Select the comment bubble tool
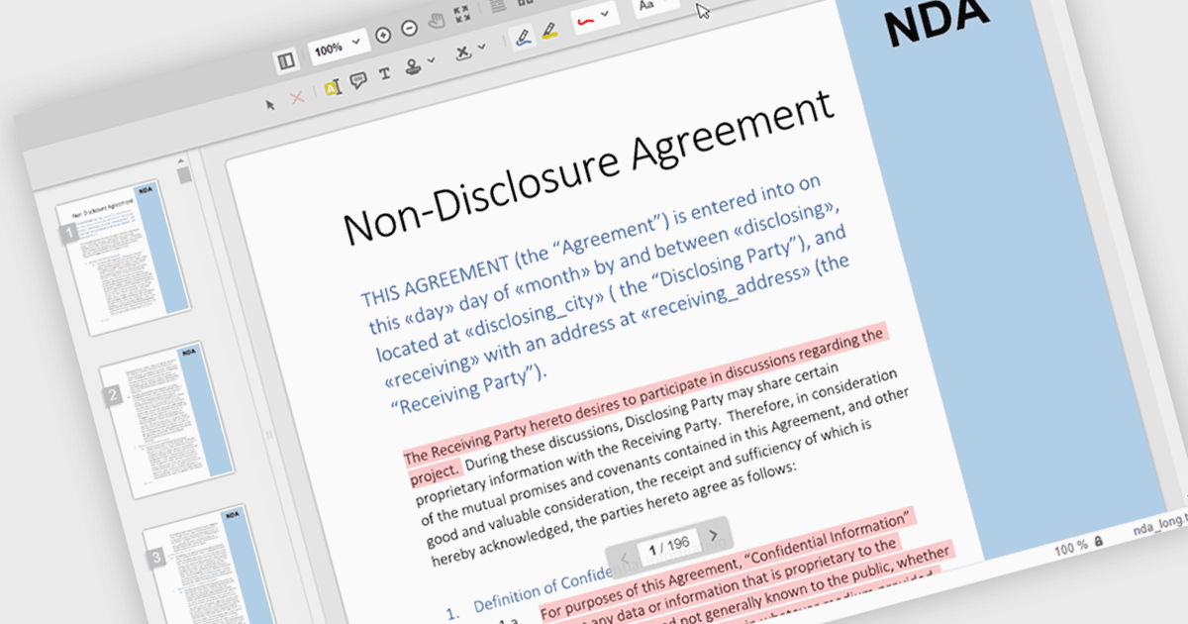The image size is (1188, 624). [x=358, y=81]
